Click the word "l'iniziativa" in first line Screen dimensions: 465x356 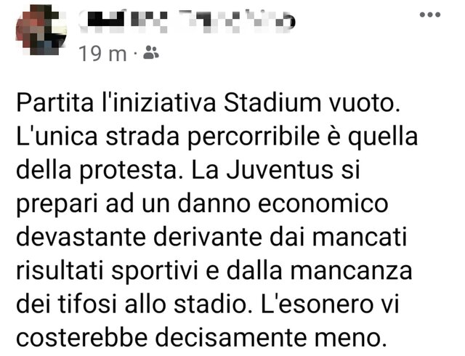(158, 104)
